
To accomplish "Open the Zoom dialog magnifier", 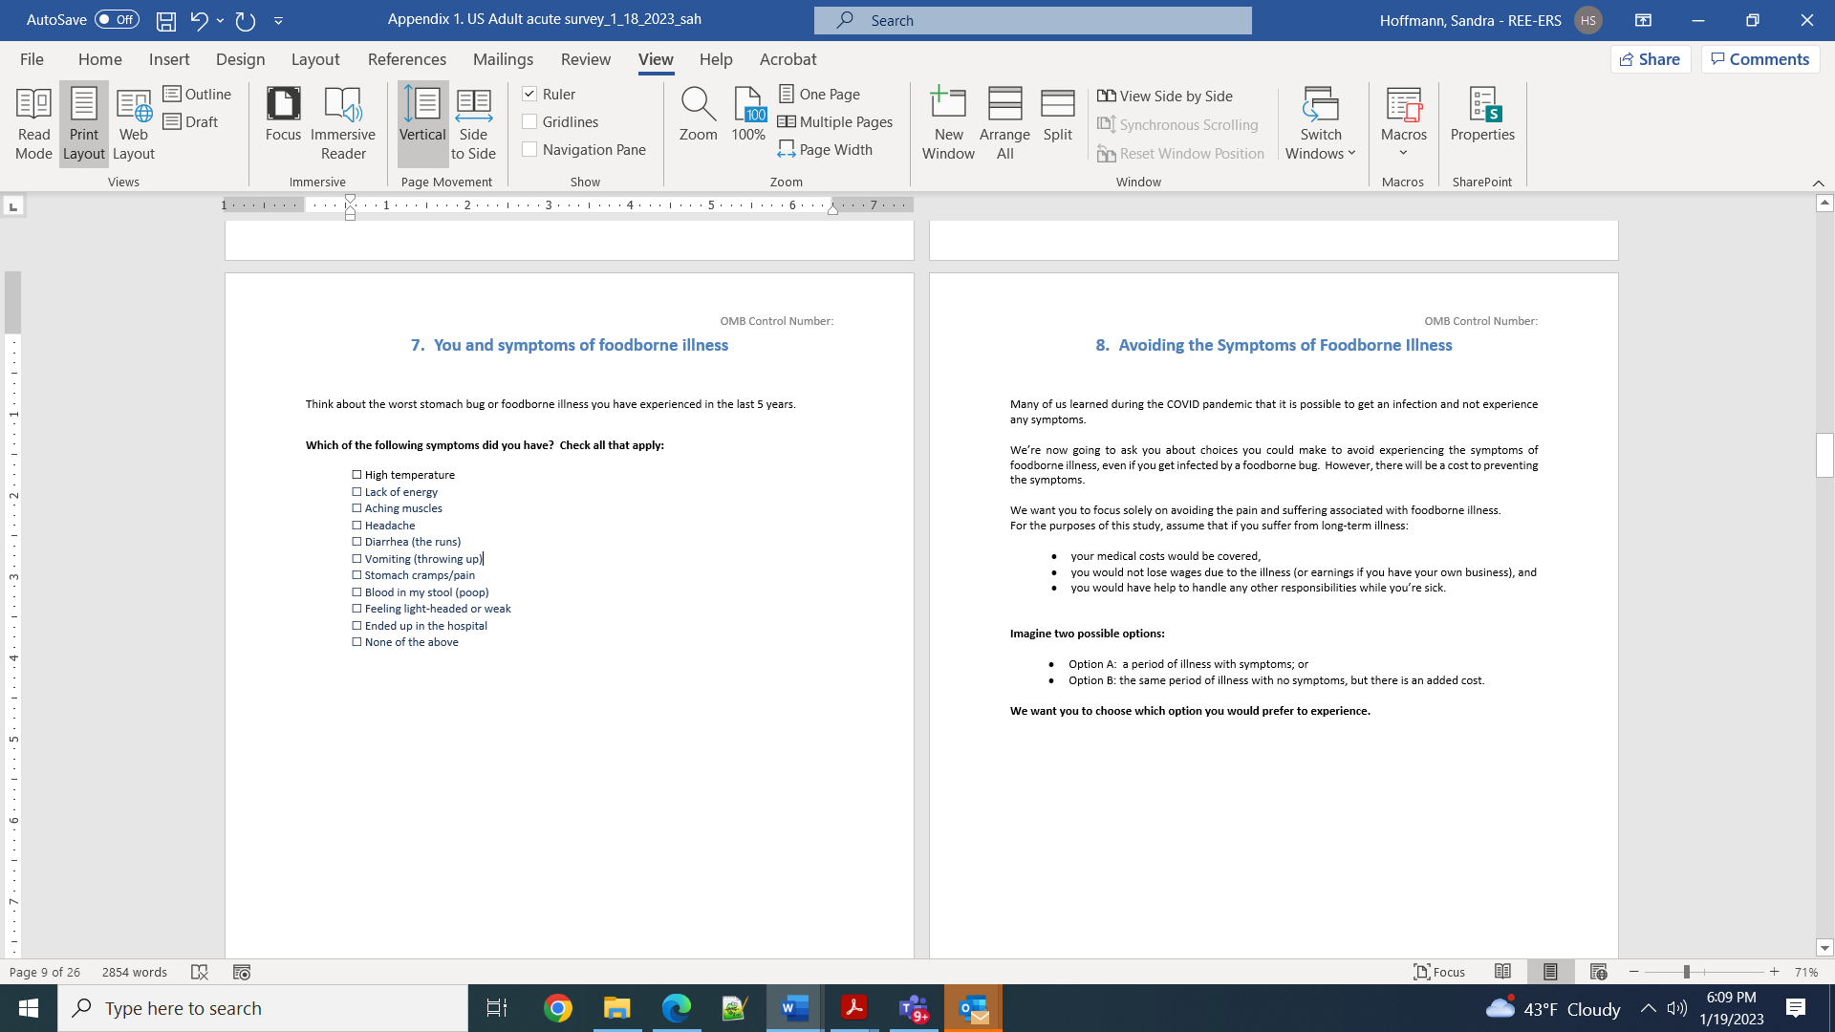I will [698, 113].
